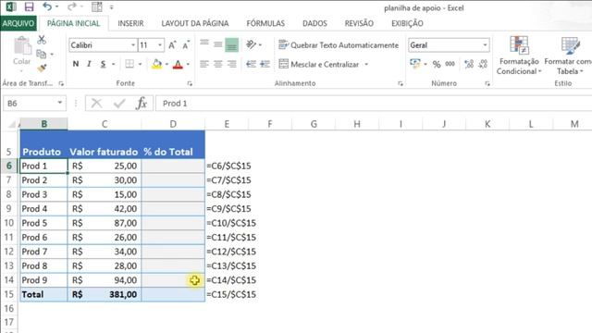
Task: Open the Name Box dropdown arrow
Action: [x=59, y=103]
